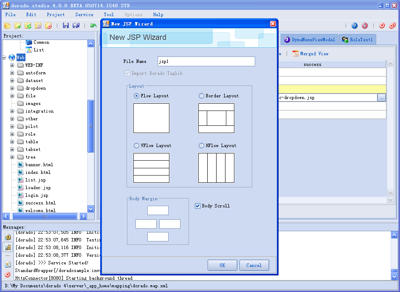
Task: Open the Project menu
Action: (x=56, y=14)
